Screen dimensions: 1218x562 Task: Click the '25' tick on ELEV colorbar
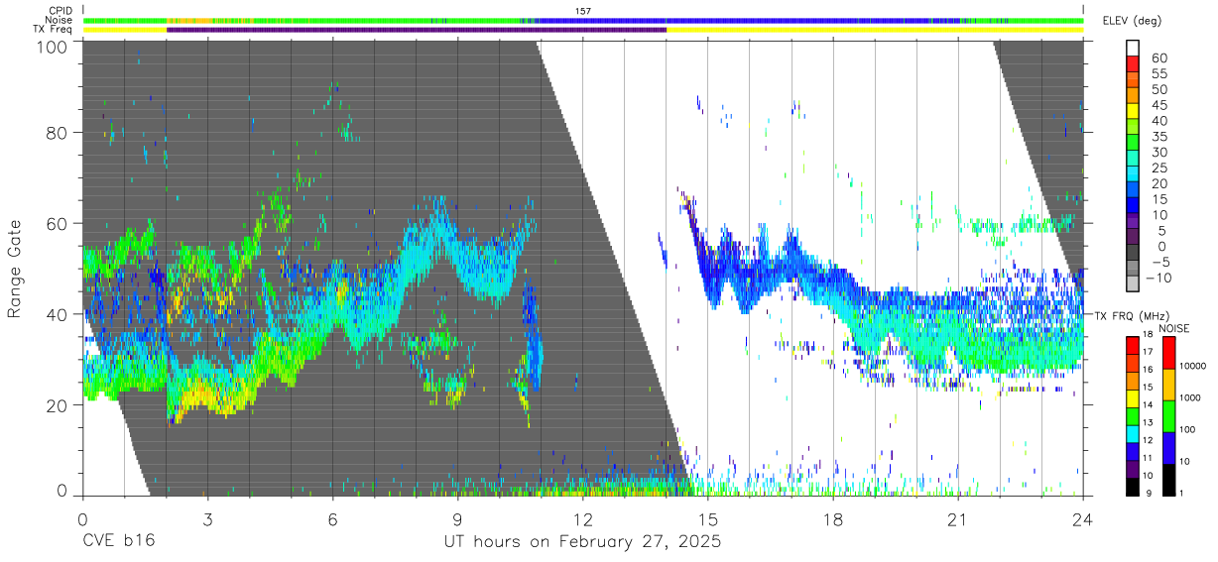tap(1158, 169)
